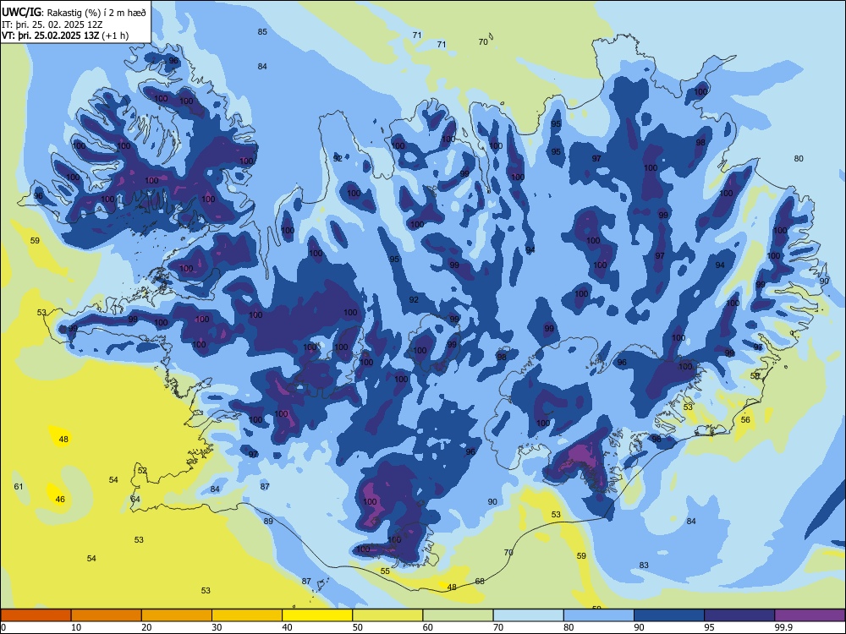Click the 0–10 dark orange legend swatch

tap(36, 615)
